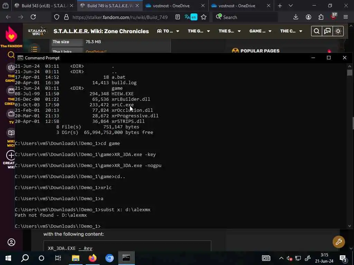List all tabs dropdown arrow in Firefox

(290, 6)
